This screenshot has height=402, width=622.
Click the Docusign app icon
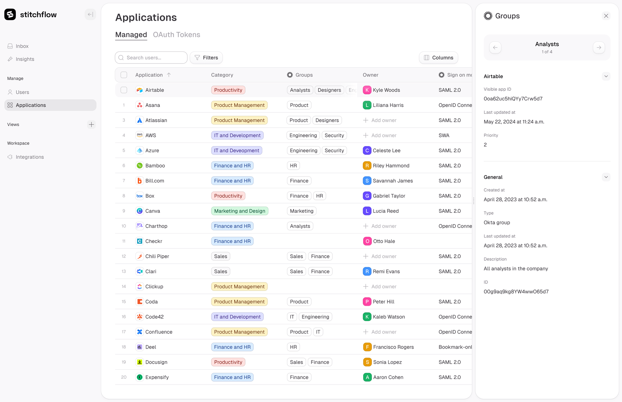140,362
